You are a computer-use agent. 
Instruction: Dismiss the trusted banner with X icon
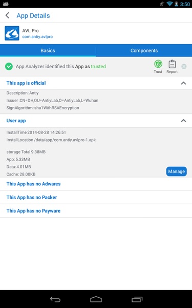[x=184, y=66]
